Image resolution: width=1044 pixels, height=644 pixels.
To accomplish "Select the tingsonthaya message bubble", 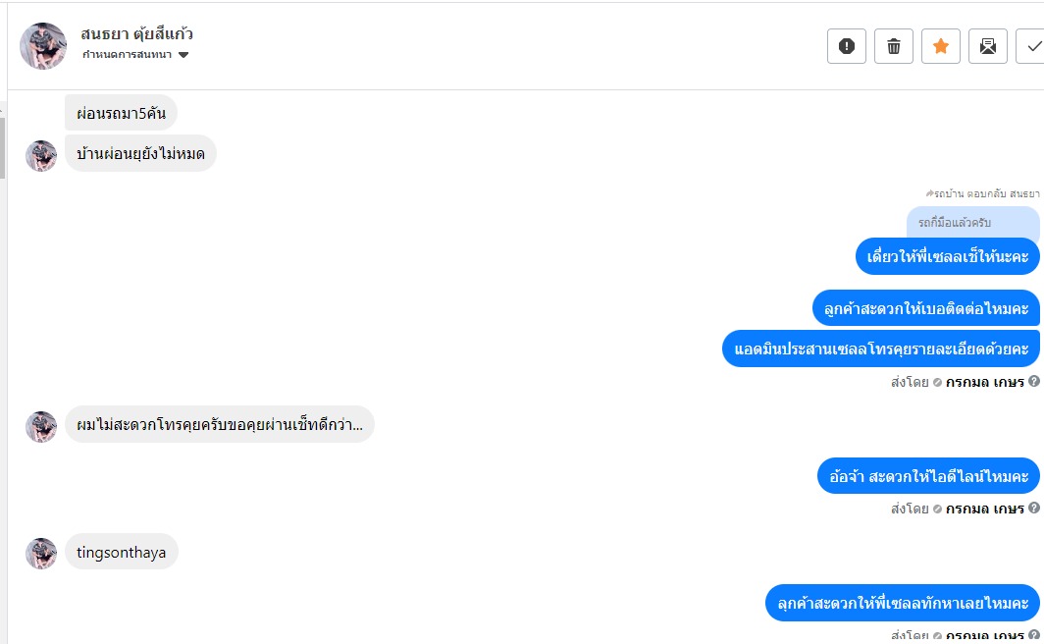I will [122, 552].
